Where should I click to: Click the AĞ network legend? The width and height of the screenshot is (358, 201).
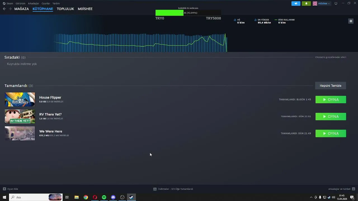239,21
